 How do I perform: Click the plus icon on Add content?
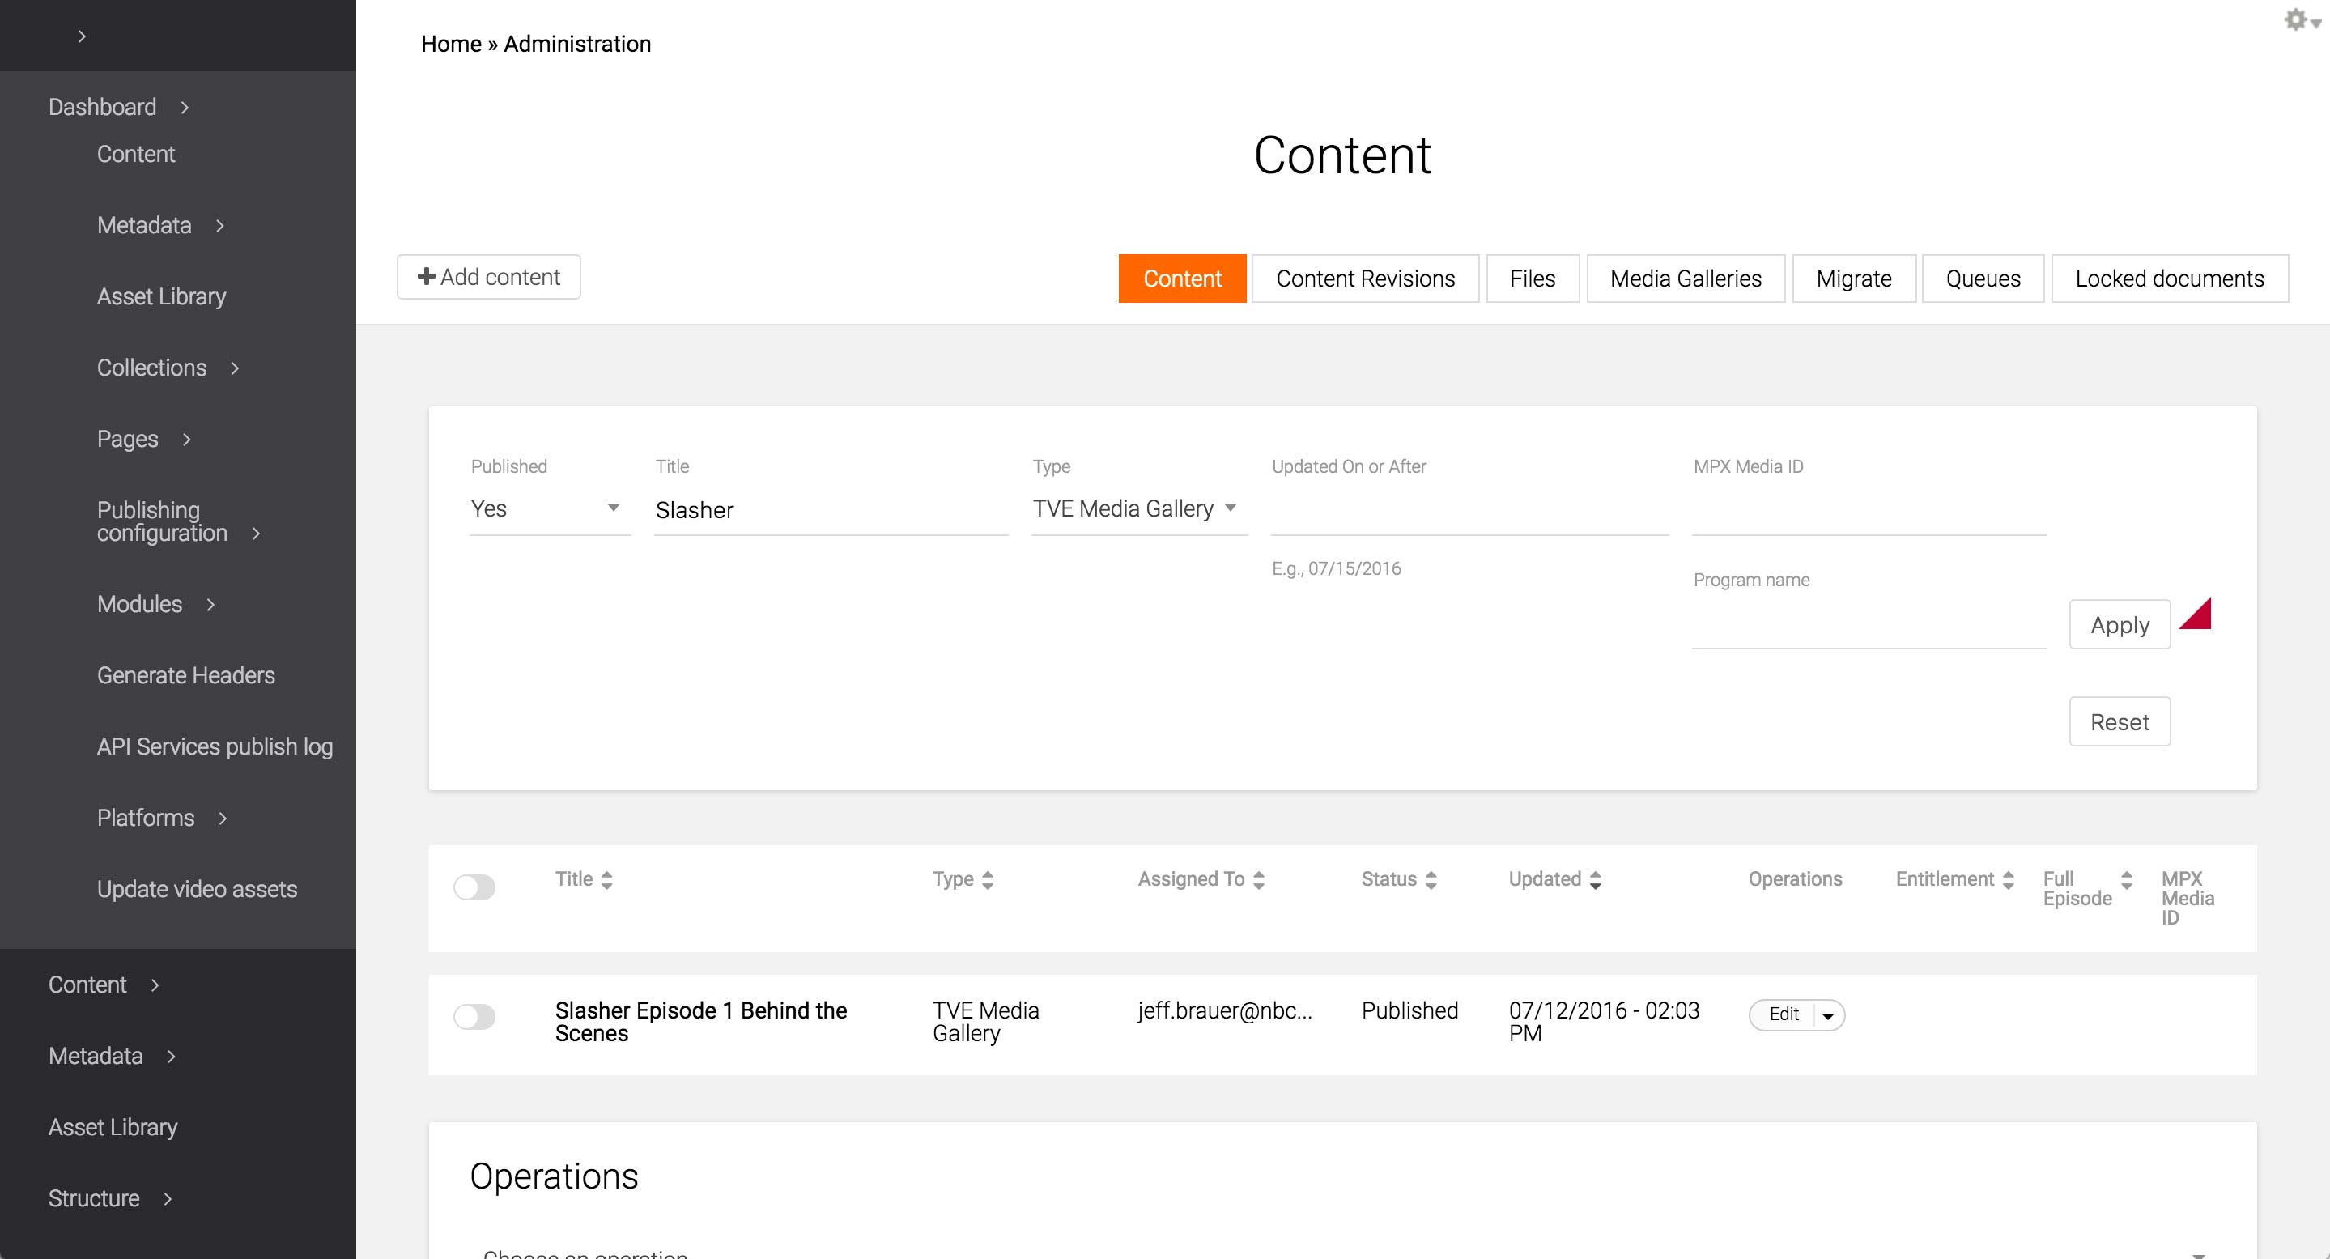click(x=426, y=277)
